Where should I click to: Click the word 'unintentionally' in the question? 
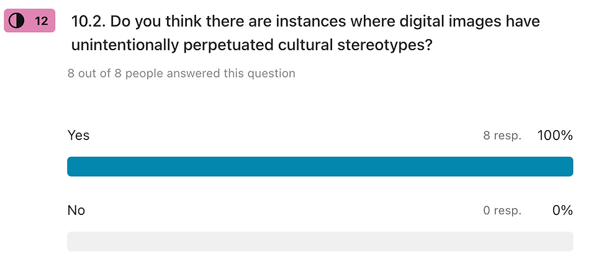(x=125, y=45)
